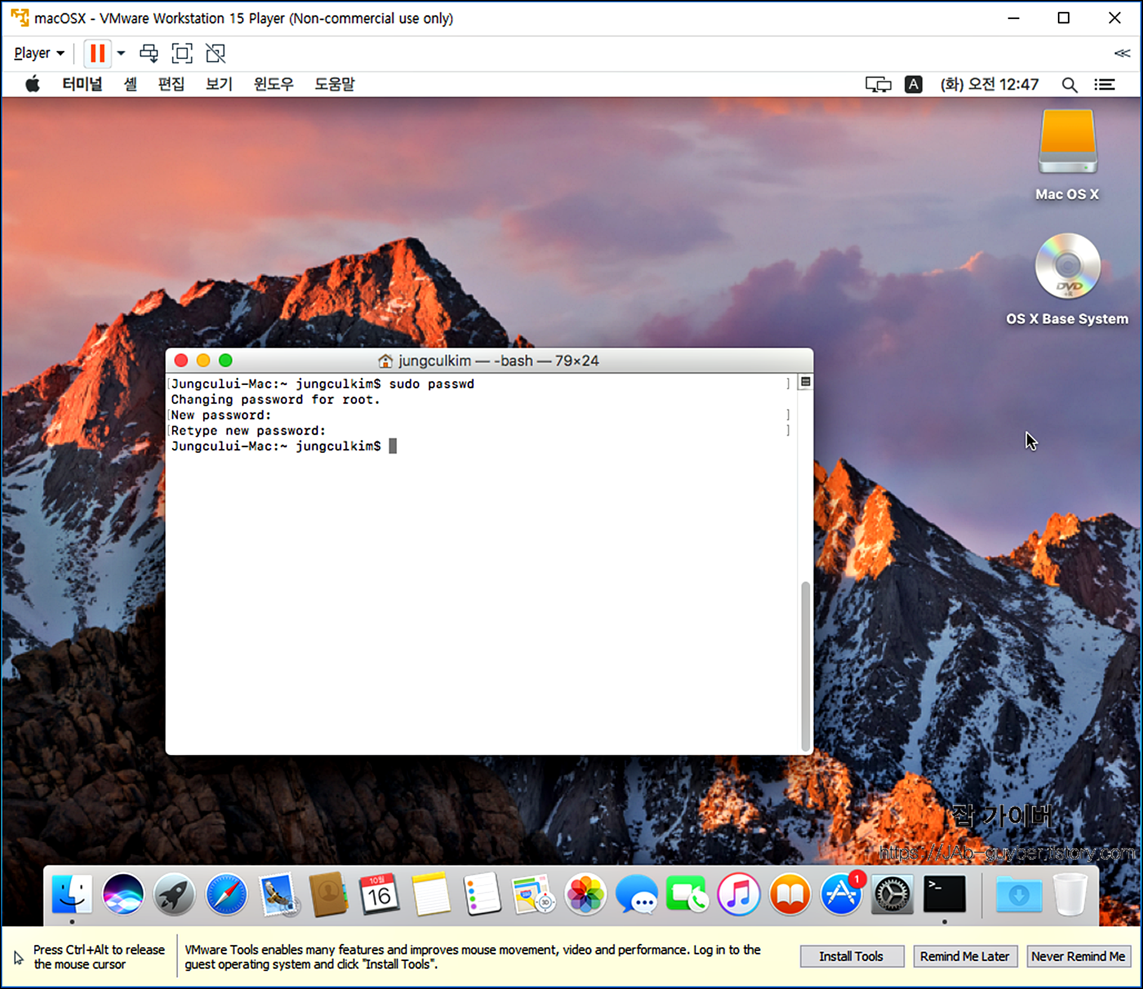
Task: Open 터미널 application menu
Action: click(x=82, y=84)
